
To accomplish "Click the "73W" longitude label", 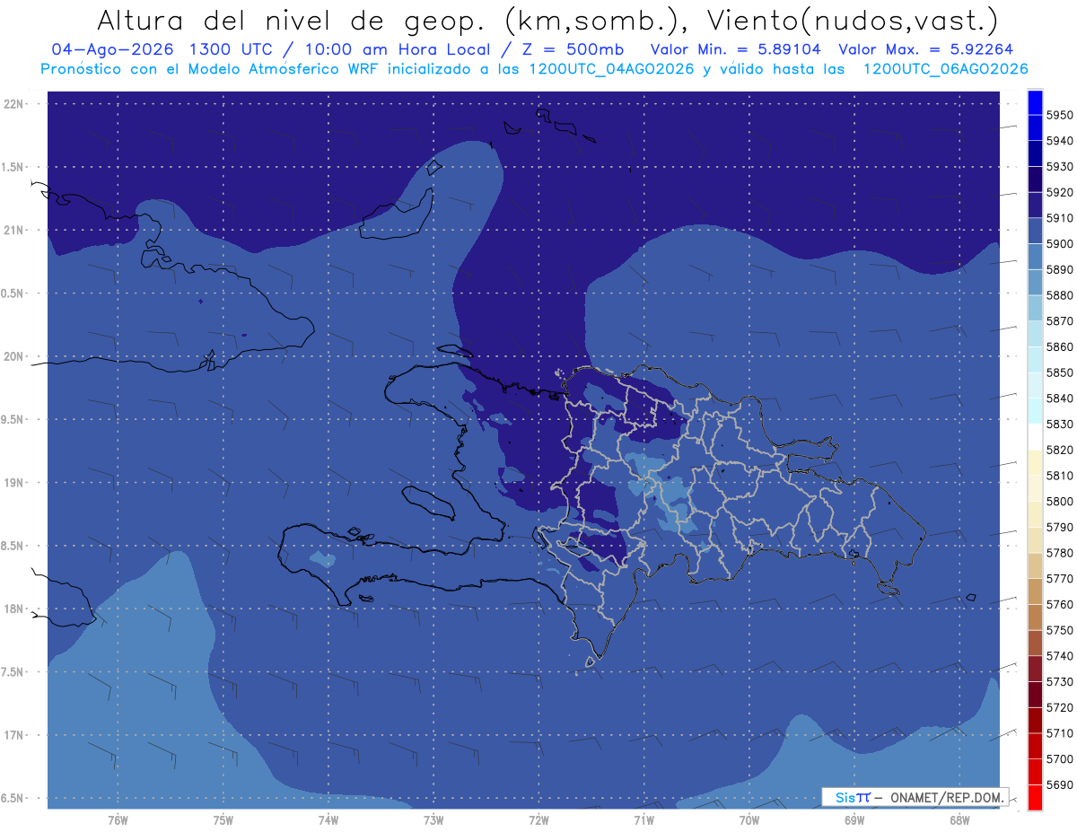I will click(433, 820).
